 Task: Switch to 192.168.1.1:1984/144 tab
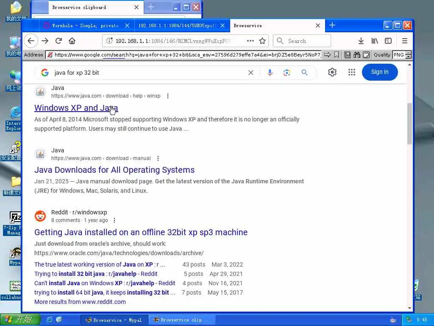[177, 25]
